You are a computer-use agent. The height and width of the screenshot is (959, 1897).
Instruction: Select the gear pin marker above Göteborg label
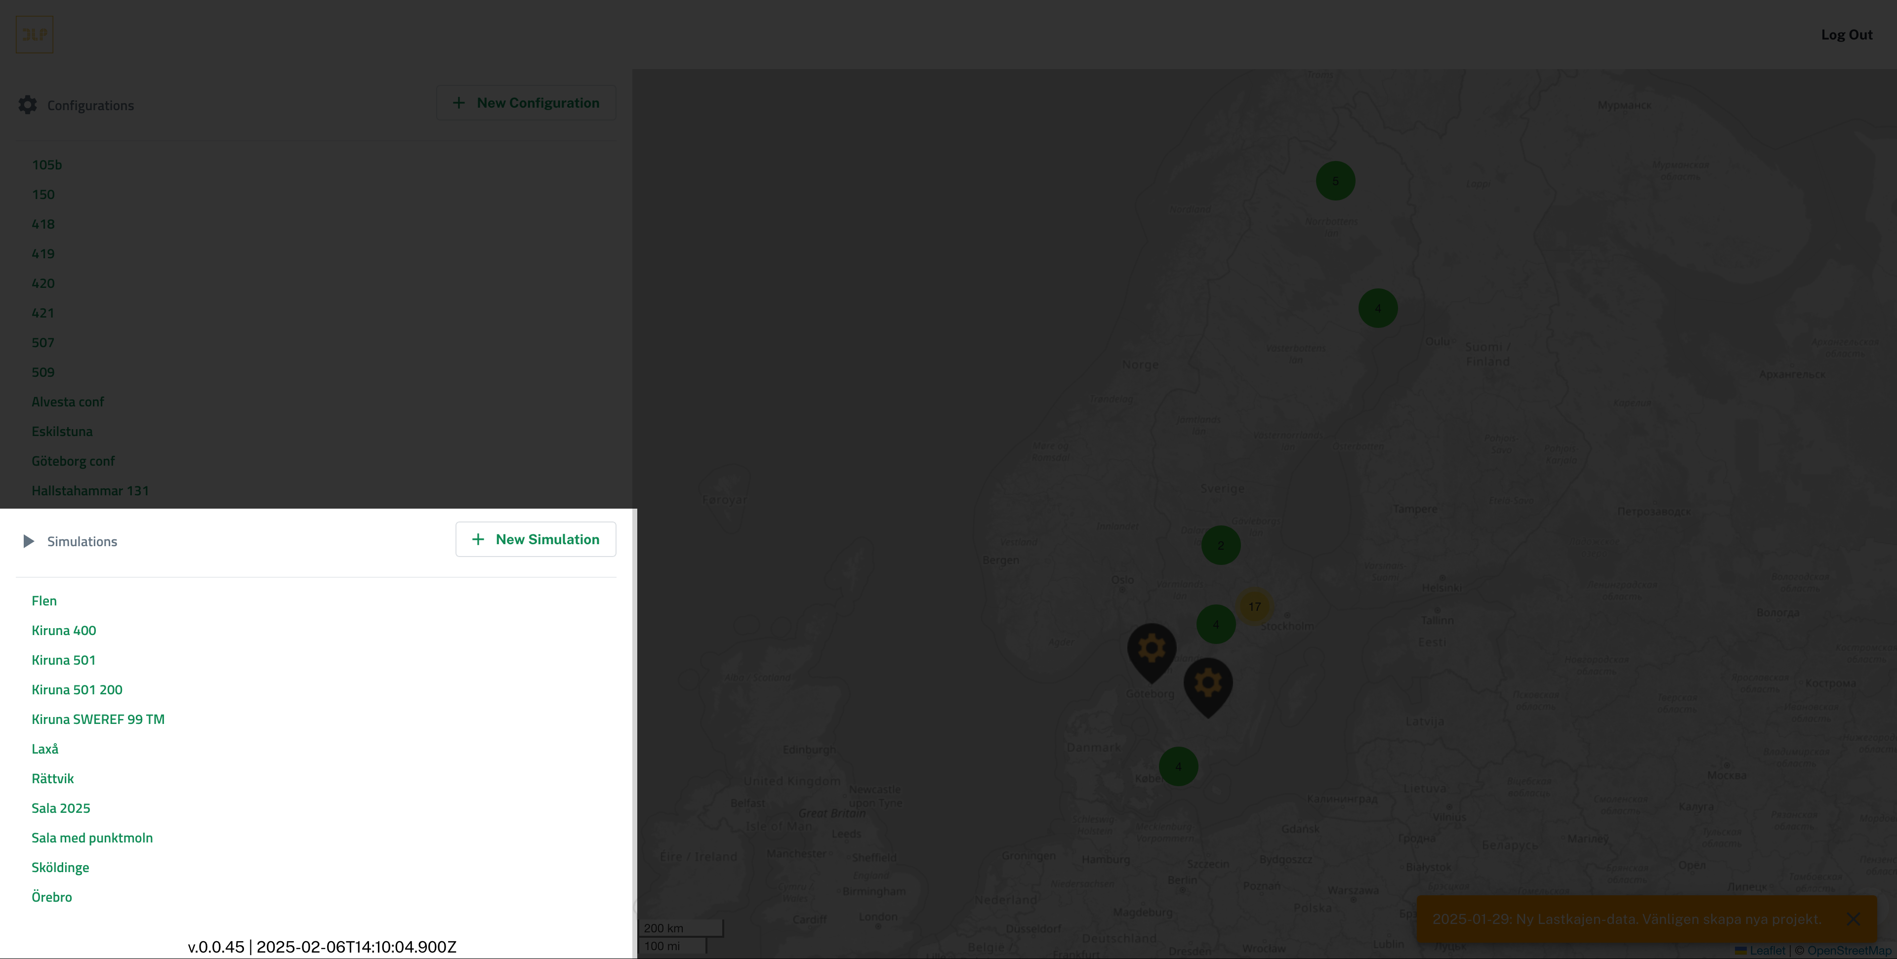point(1152,652)
